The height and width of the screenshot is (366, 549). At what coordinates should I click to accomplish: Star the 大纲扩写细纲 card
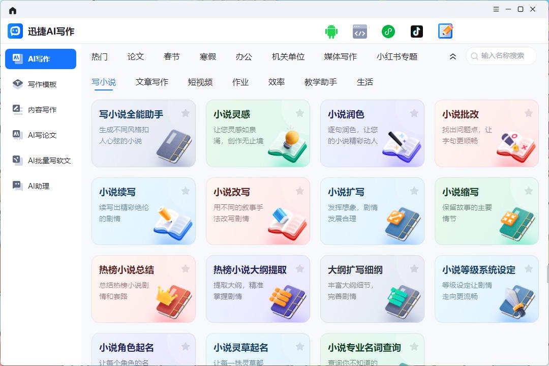click(x=414, y=268)
